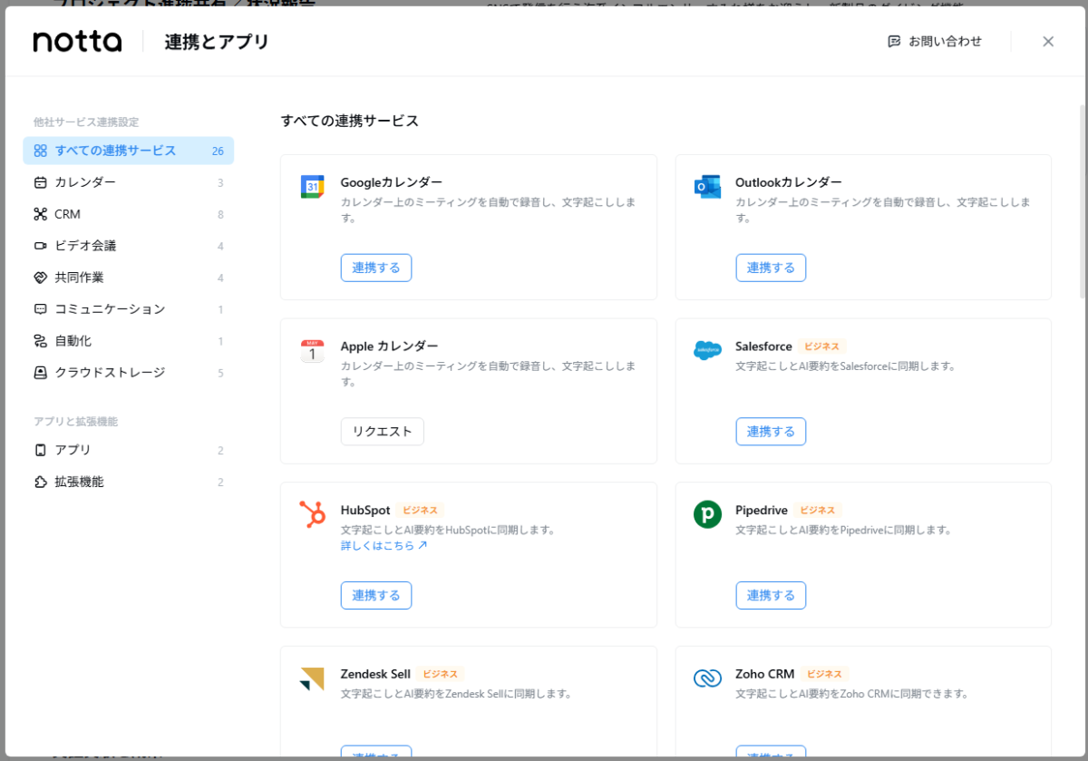Click お問い合わせ in the header
The width and height of the screenshot is (1088, 761).
tap(935, 42)
